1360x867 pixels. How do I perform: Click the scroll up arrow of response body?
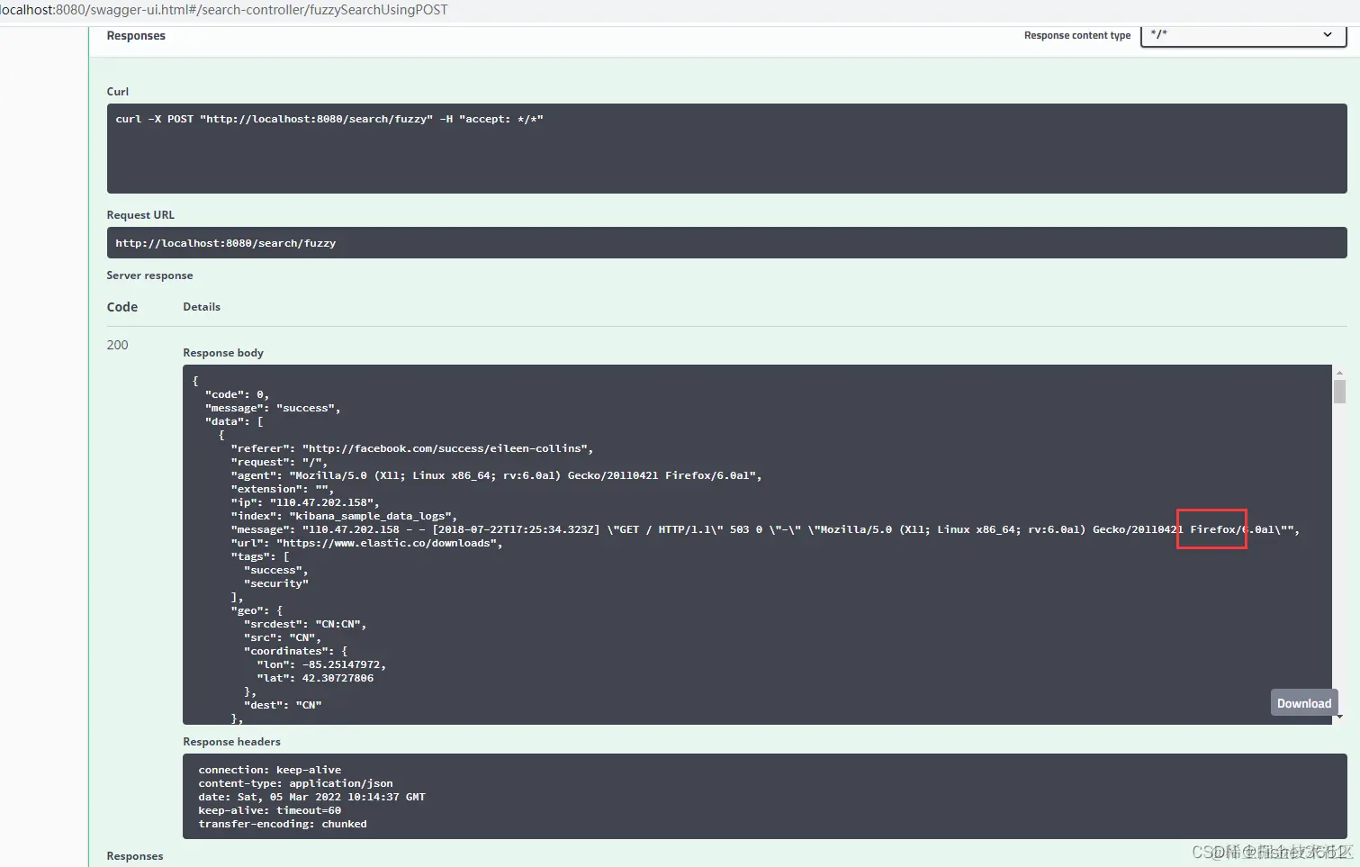click(1339, 371)
